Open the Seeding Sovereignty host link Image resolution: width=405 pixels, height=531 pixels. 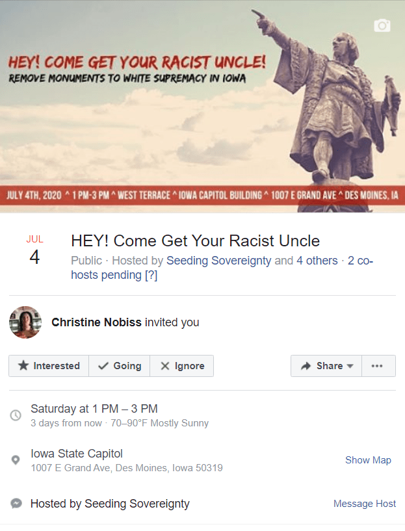(219, 261)
